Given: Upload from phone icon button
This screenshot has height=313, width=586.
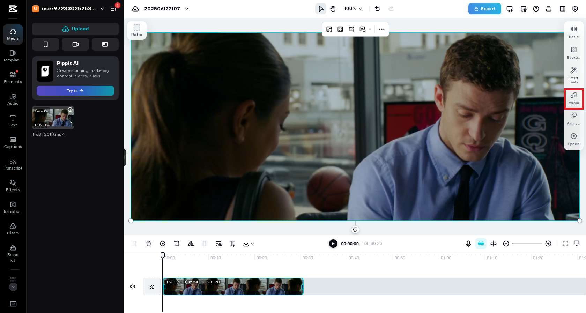Looking at the screenshot, I should [x=46, y=44].
